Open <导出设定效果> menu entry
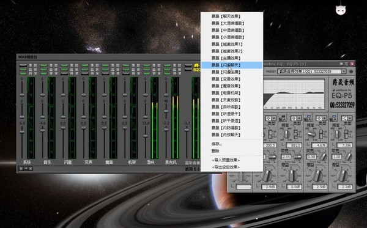The image size is (367, 228). [232, 167]
